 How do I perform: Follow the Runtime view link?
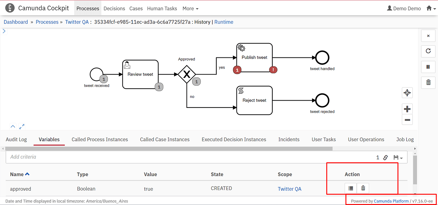coord(223,22)
